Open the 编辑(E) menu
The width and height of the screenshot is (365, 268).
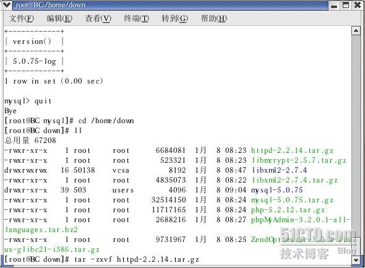[x=59, y=18]
